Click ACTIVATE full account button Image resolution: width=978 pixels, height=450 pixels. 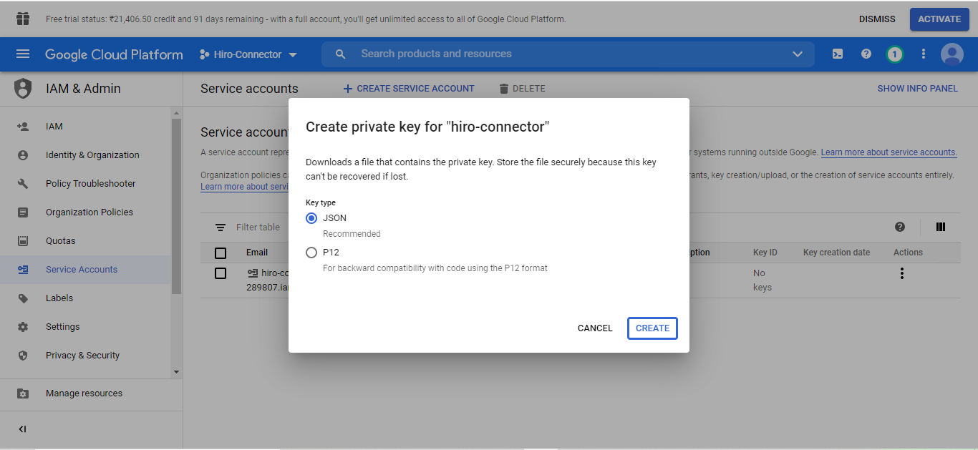click(x=939, y=19)
